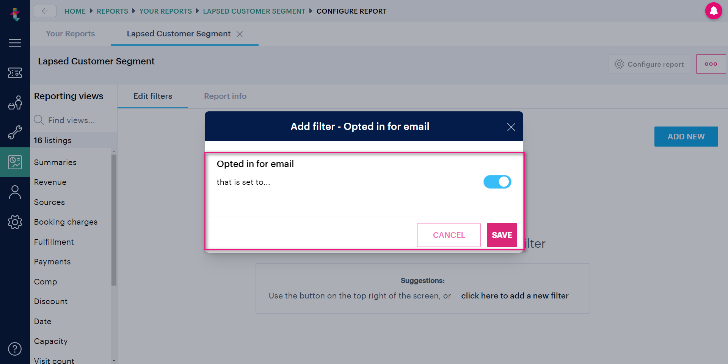The height and width of the screenshot is (364, 728).
Task: Close the Add filter dialog
Action: pos(511,127)
